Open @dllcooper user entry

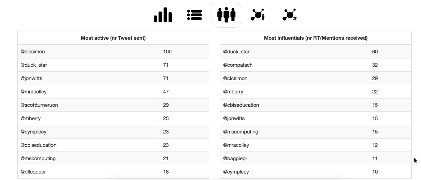coord(33,172)
